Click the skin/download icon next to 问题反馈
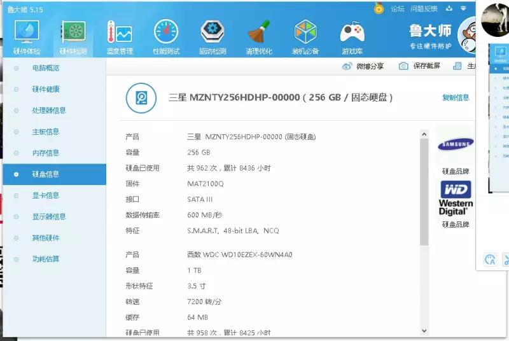This screenshot has height=341, width=509. [x=449, y=8]
